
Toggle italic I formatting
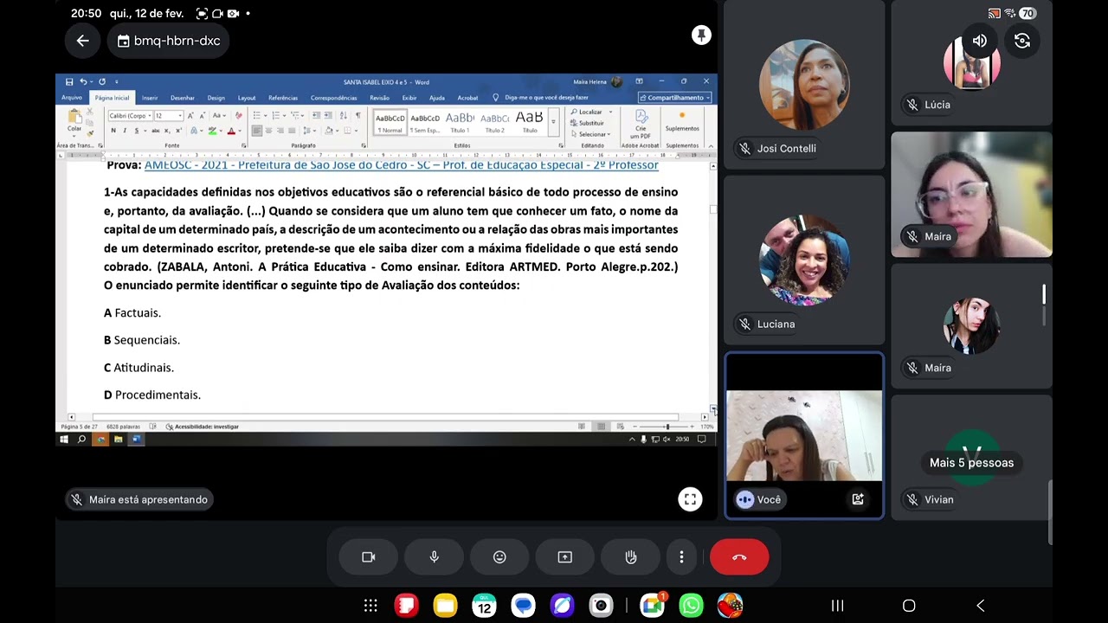125,131
